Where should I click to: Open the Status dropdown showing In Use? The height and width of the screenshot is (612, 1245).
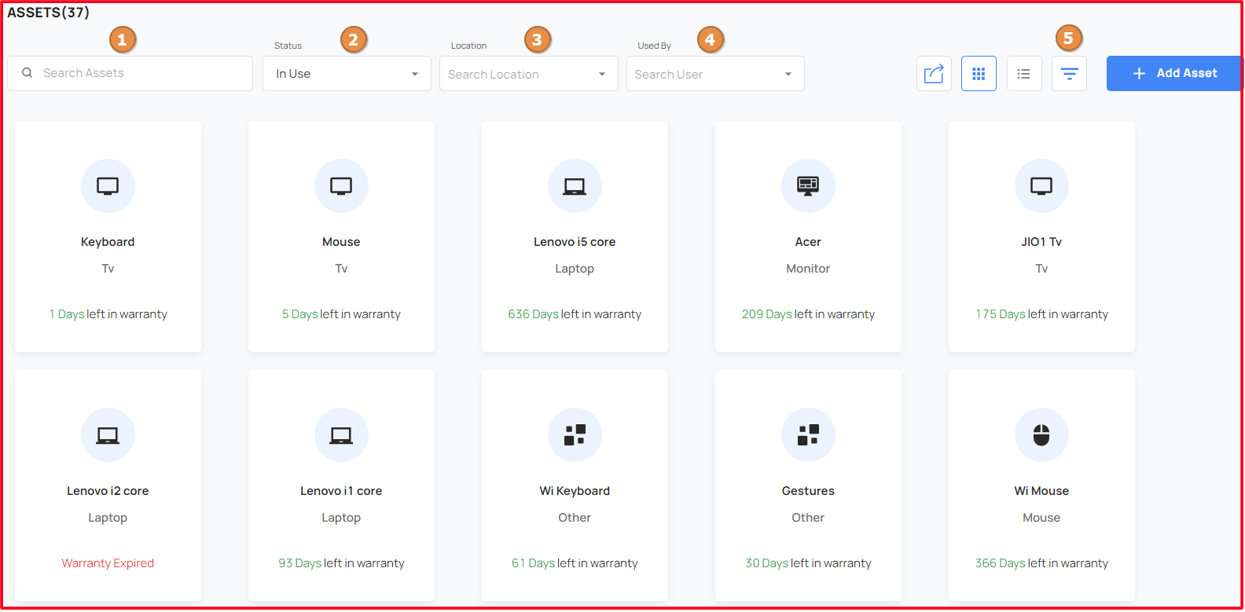(x=347, y=74)
